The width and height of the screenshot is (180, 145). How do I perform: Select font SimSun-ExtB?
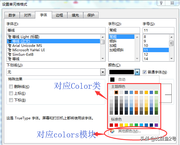pos(54,55)
